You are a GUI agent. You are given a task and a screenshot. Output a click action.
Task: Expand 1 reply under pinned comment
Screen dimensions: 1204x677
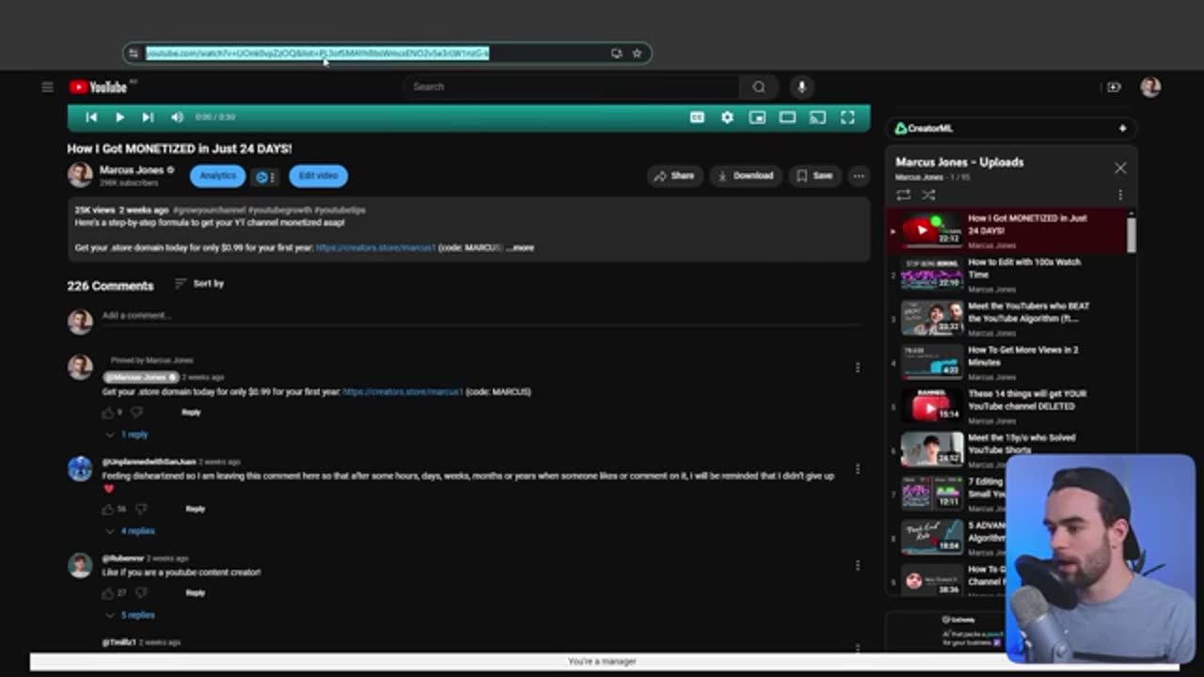127,435
